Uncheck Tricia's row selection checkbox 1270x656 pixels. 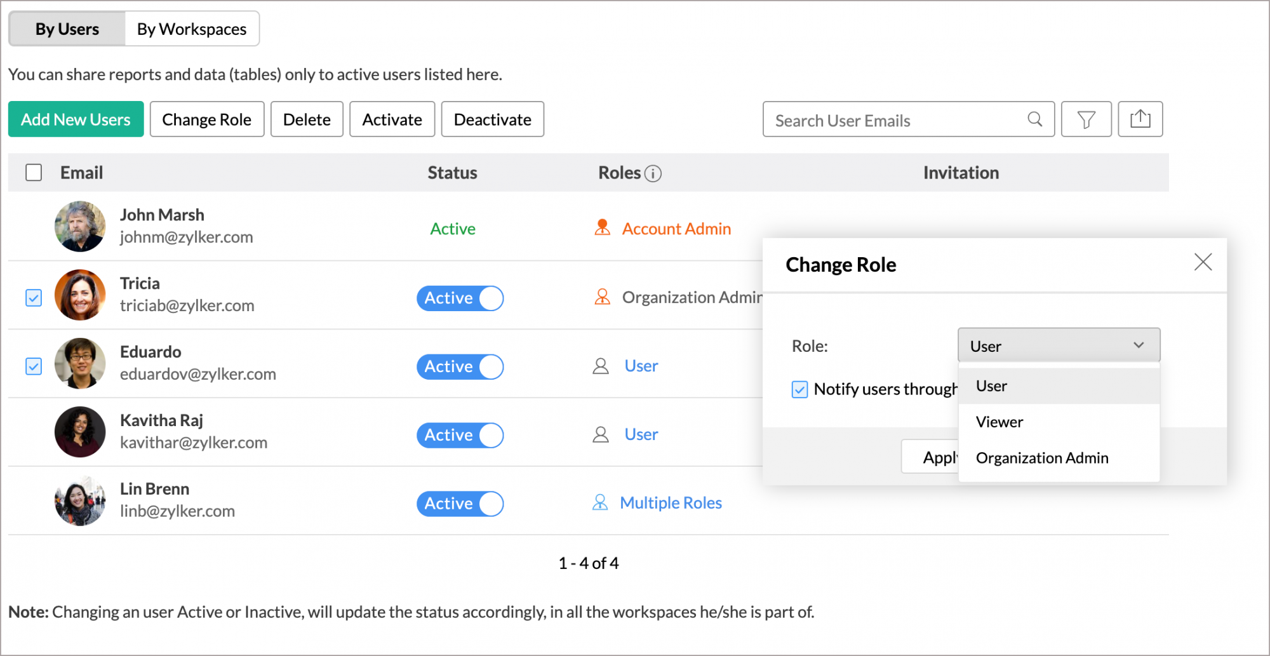coord(33,297)
